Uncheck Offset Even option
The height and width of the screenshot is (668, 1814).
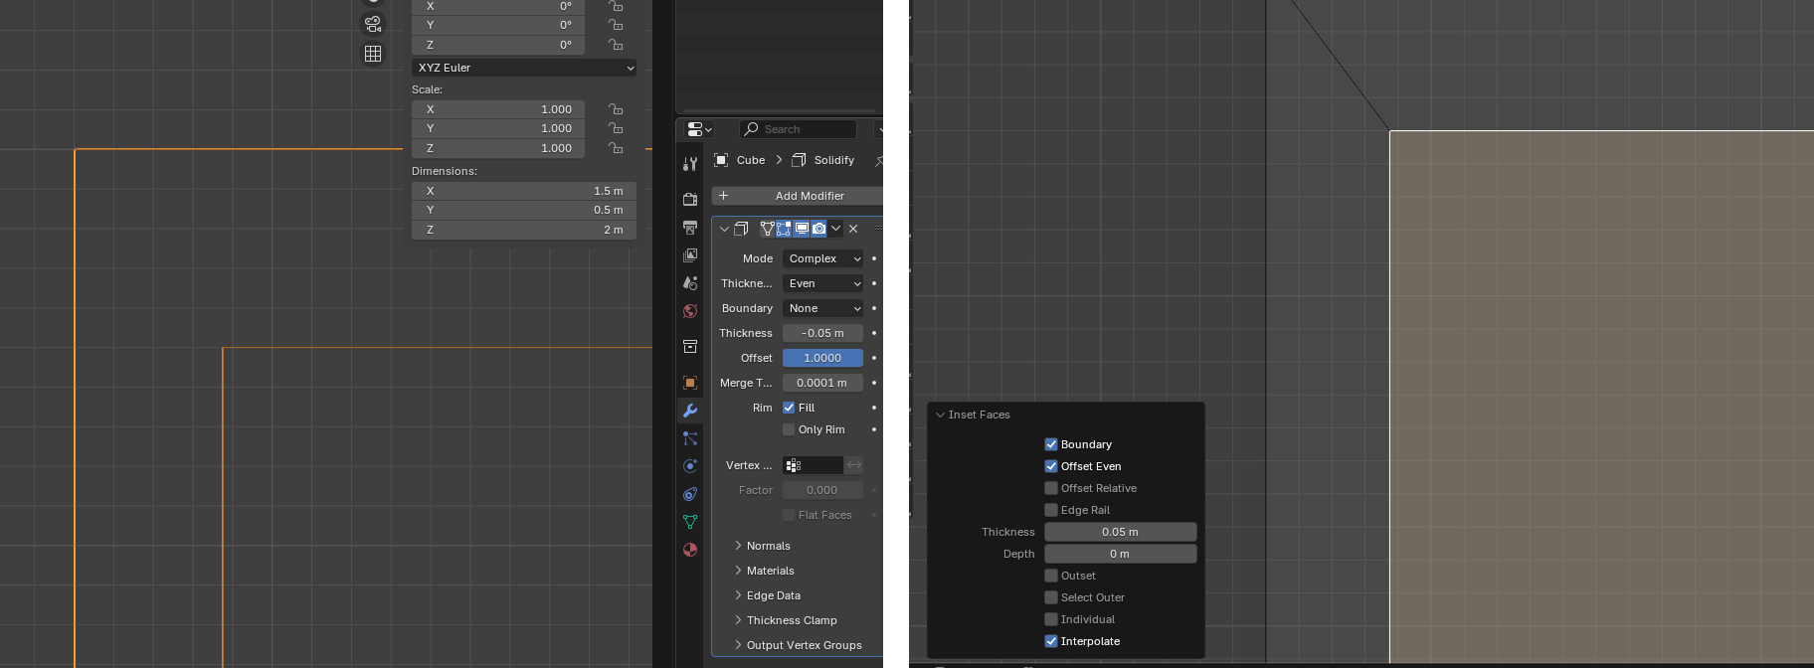coord(1051,466)
